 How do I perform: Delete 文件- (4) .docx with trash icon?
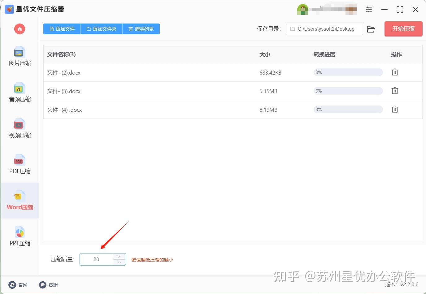coord(395,109)
